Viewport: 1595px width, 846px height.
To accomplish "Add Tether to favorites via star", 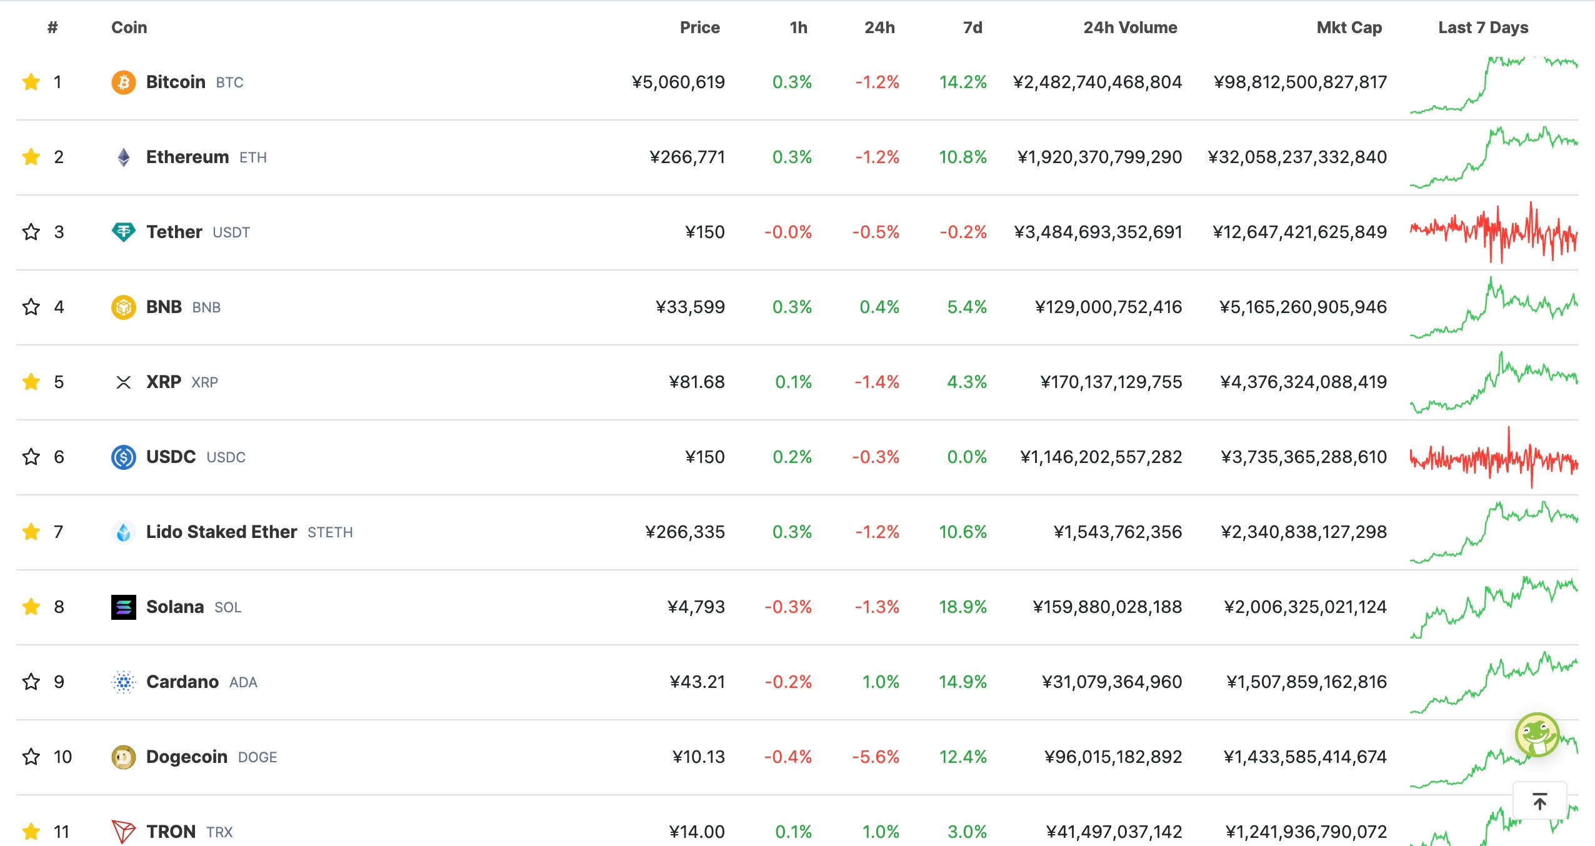I will 31,232.
